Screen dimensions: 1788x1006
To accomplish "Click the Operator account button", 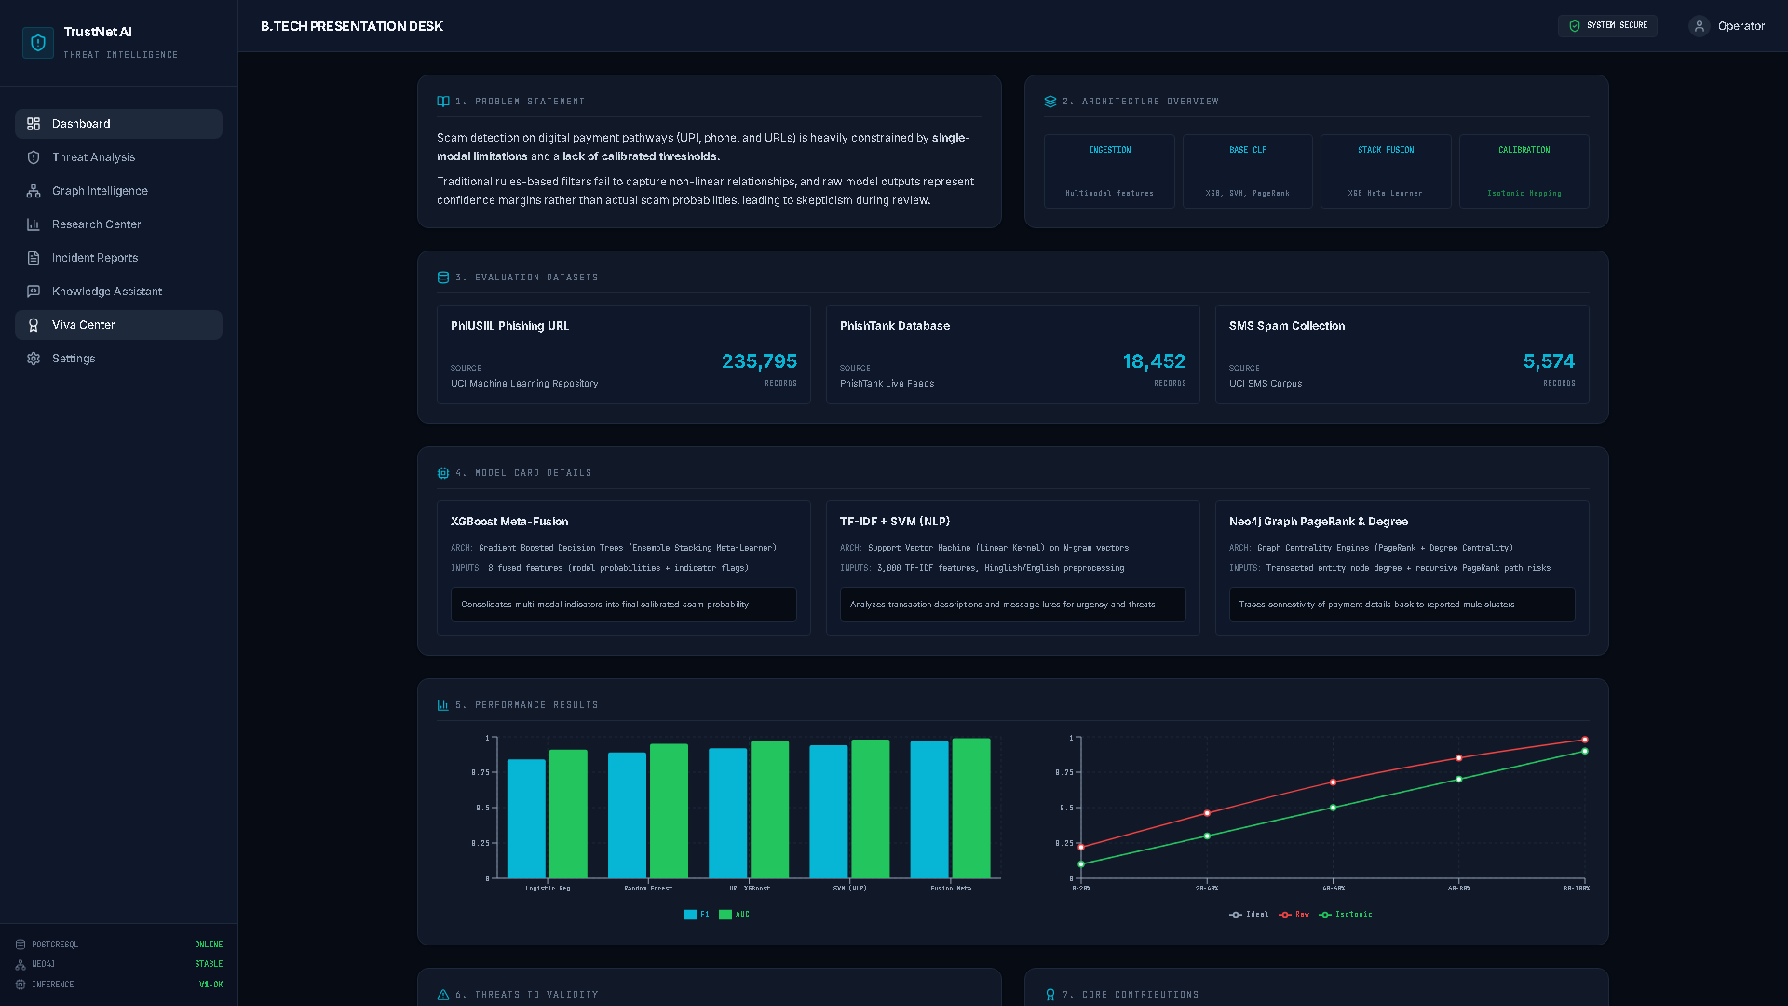I will tap(1727, 26).
